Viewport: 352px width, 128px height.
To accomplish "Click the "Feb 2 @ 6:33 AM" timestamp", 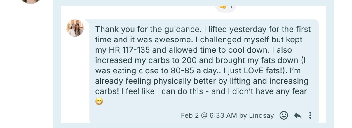I will [209, 116].
